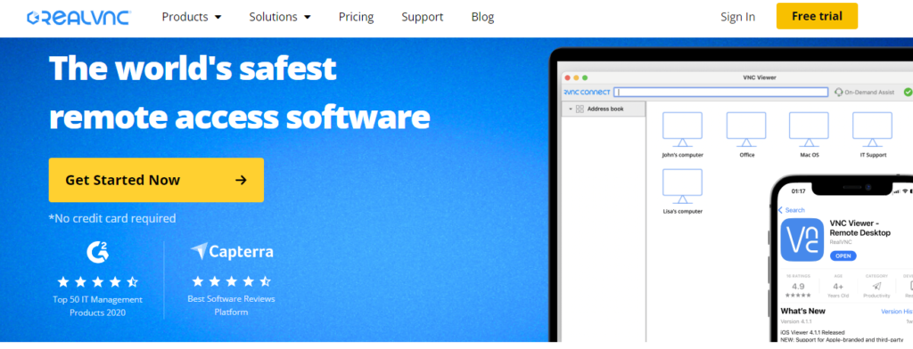
Task: Click the star rating under Capterra
Action: click(232, 281)
